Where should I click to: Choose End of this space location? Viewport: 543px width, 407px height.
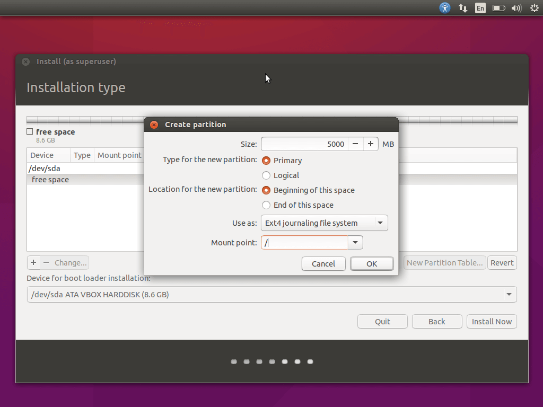pyautogui.click(x=266, y=205)
